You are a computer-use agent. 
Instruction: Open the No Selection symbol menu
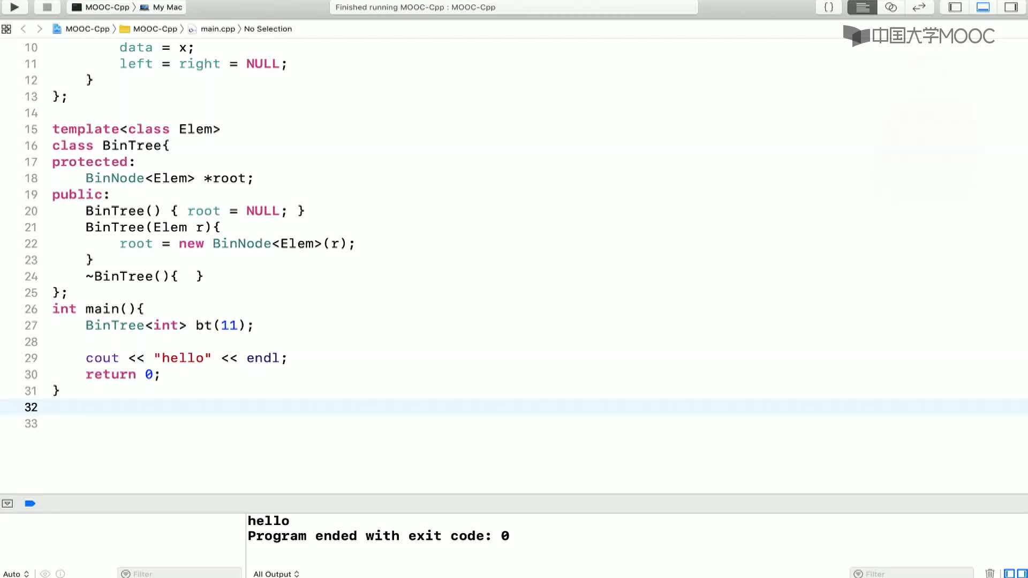click(268, 29)
